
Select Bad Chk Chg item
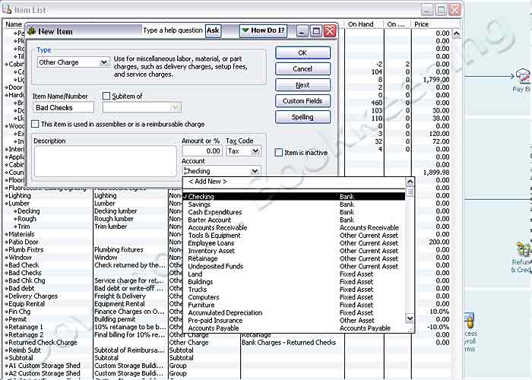27,280
